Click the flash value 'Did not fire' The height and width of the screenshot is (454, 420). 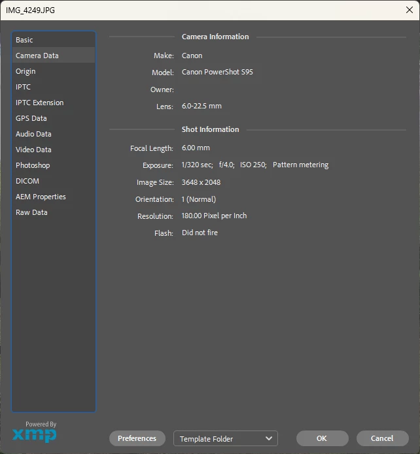[x=200, y=233]
